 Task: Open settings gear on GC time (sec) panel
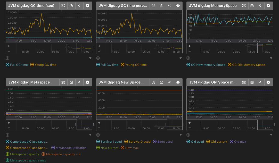pyautogui.click(x=87, y=6)
